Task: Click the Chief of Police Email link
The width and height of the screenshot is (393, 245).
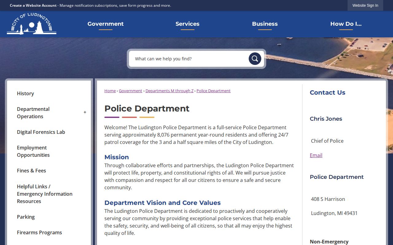Action: [x=316, y=155]
